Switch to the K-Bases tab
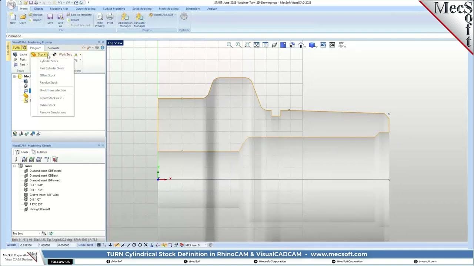The height and width of the screenshot is (266, 474). [x=40, y=152]
